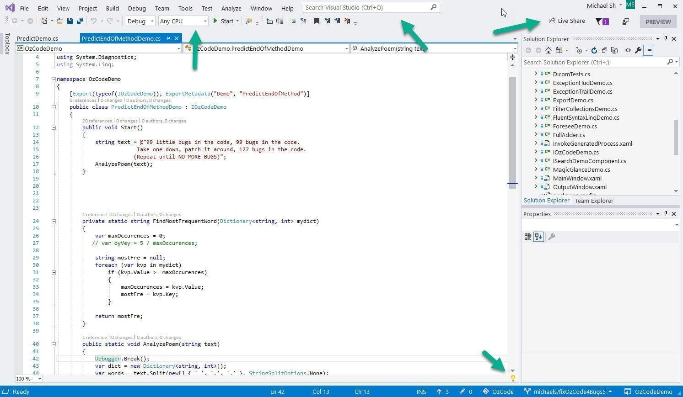Open the Any CPU platform dropdown
The width and height of the screenshot is (683, 397).
(x=183, y=21)
